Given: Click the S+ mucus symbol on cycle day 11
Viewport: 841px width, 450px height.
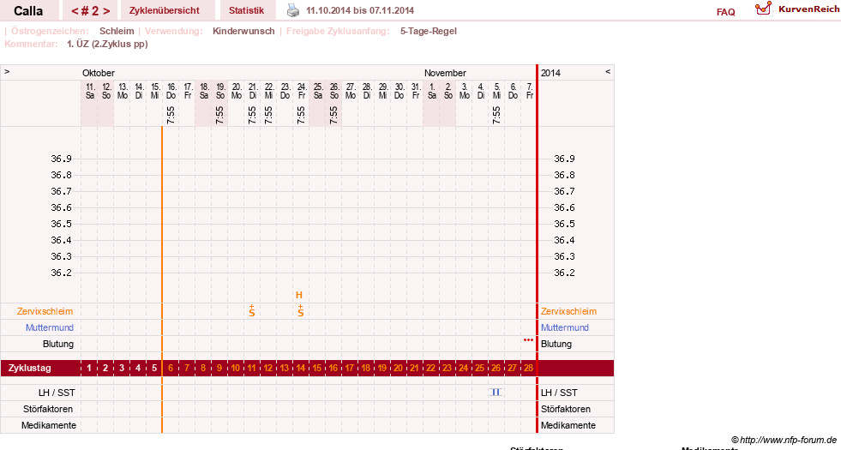Looking at the screenshot, I should click(251, 310).
